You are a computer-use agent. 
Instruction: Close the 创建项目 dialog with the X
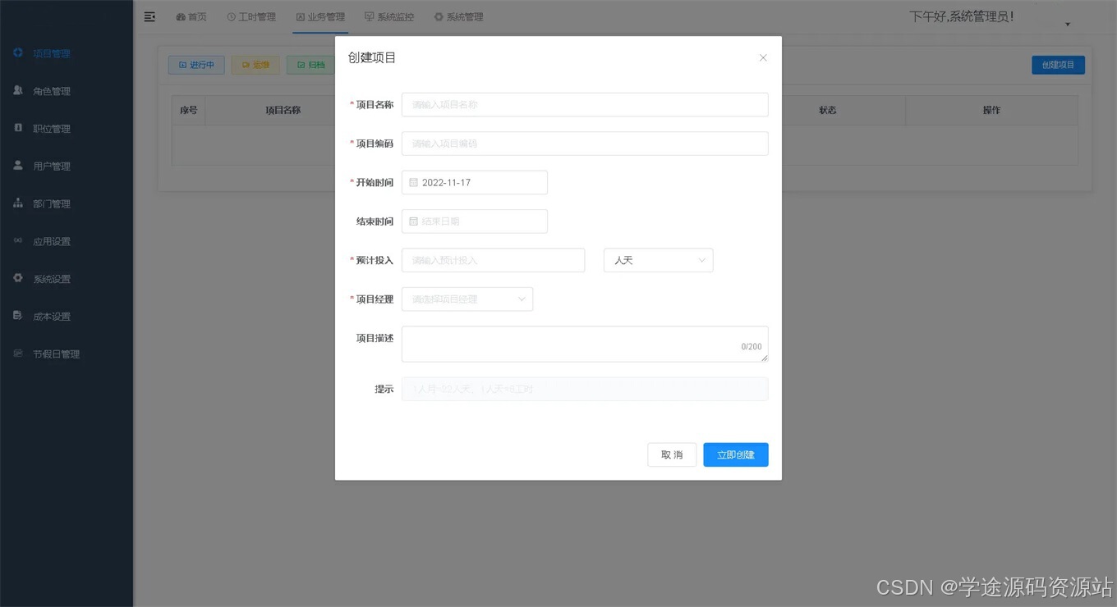(x=763, y=57)
